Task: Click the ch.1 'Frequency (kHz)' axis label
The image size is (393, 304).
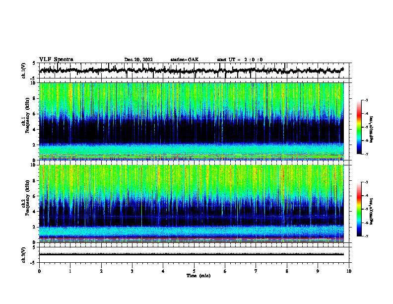Action: click(x=28, y=115)
